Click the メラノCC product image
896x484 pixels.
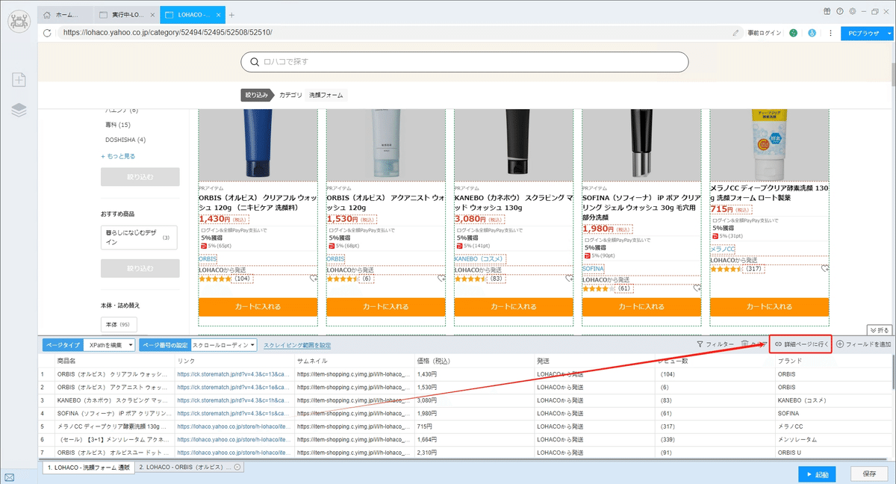coord(769,144)
